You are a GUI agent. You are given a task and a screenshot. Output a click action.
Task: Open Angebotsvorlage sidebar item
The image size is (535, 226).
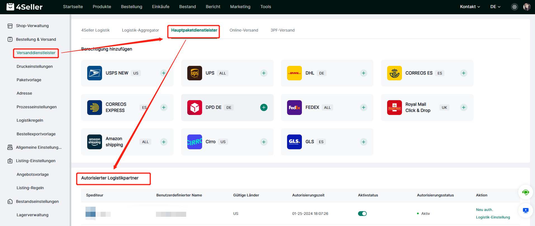[x=33, y=174]
